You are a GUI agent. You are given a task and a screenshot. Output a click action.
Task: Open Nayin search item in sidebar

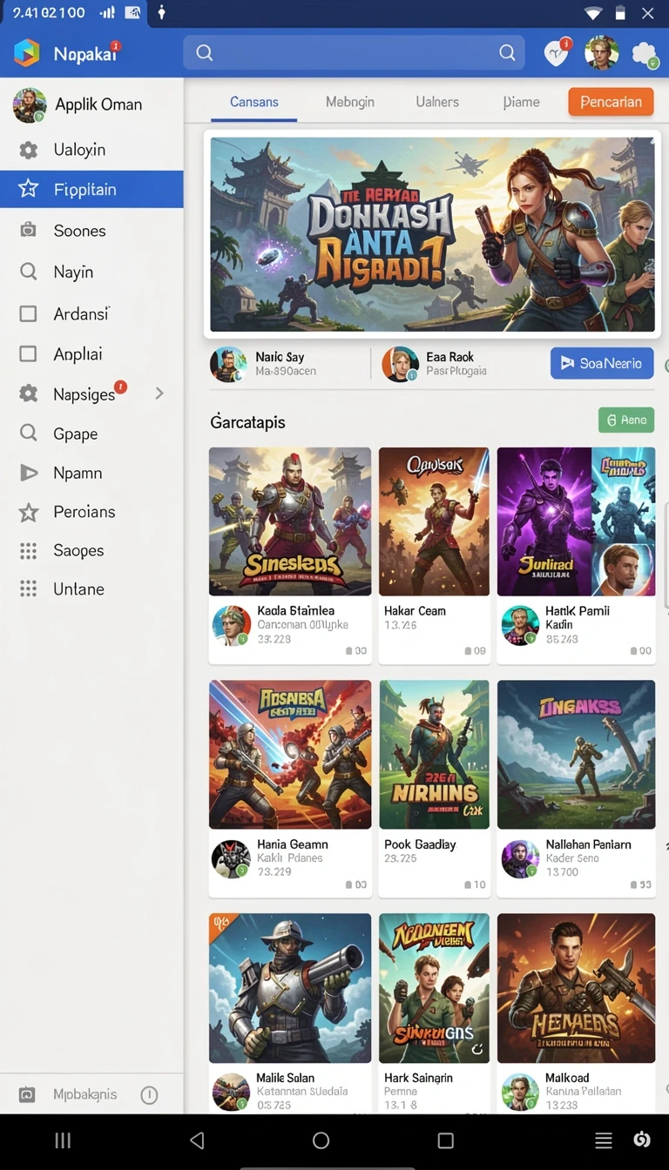click(x=91, y=272)
